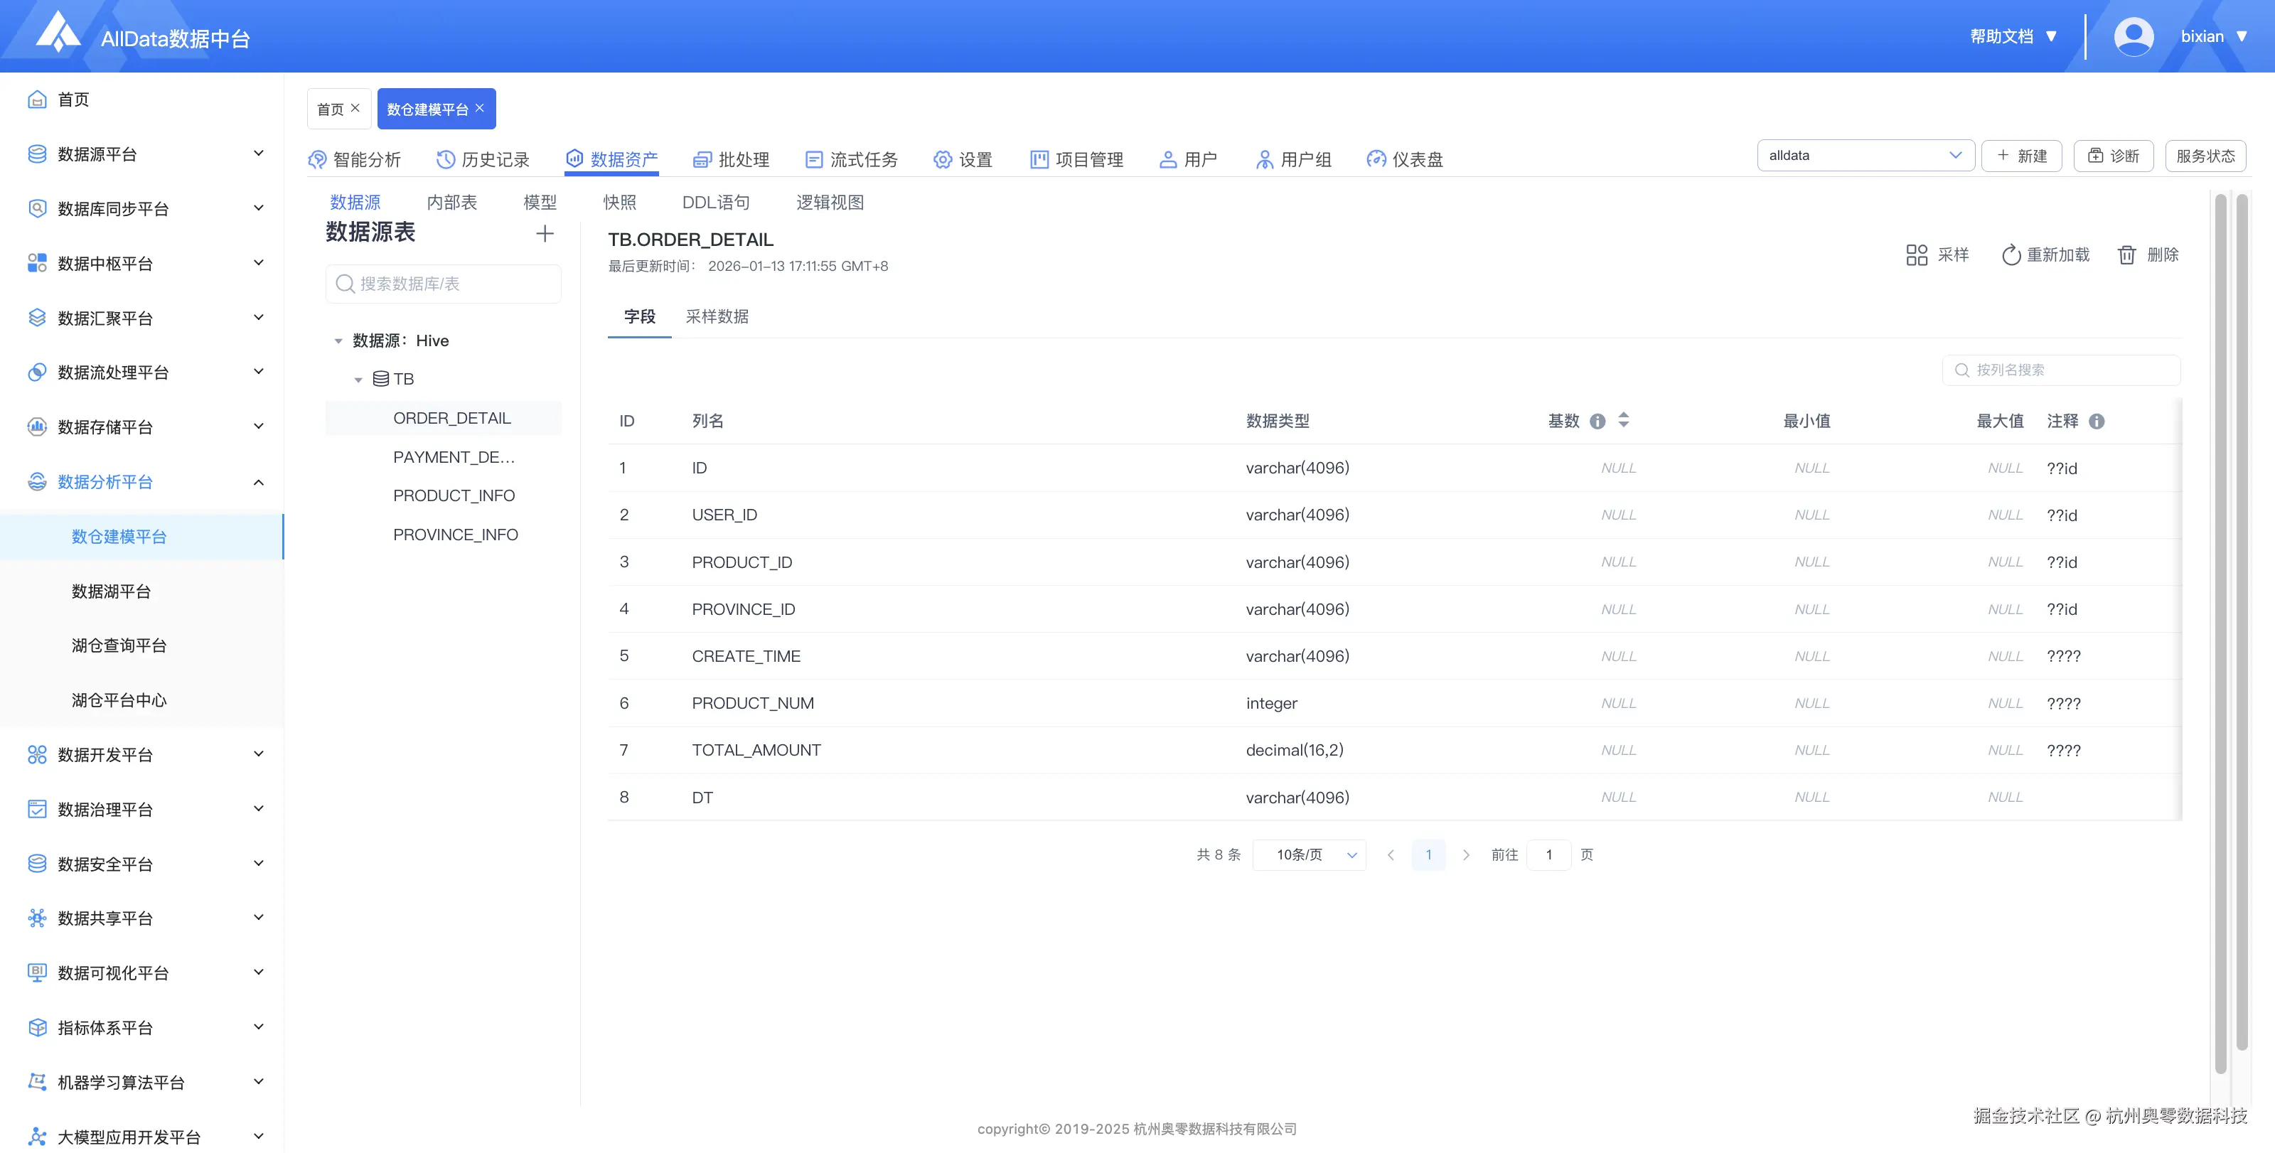Image resolution: width=2275 pixels, height=1153 pixels.
Task: Click the 服务状态 button
Action: click(2205, 156)
